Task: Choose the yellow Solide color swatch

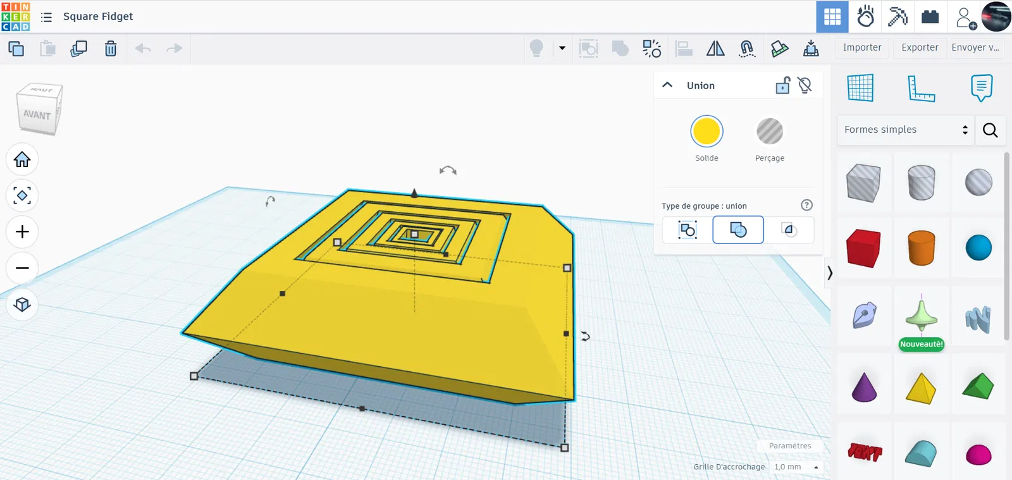Action: (x=707, y=132)
